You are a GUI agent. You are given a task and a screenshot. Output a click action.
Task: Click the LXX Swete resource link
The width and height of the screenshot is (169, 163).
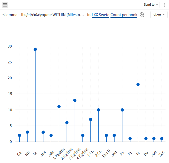pos(100,15)
